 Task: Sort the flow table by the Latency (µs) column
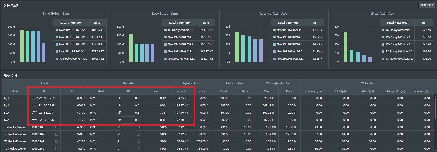(x=313, y=91)
